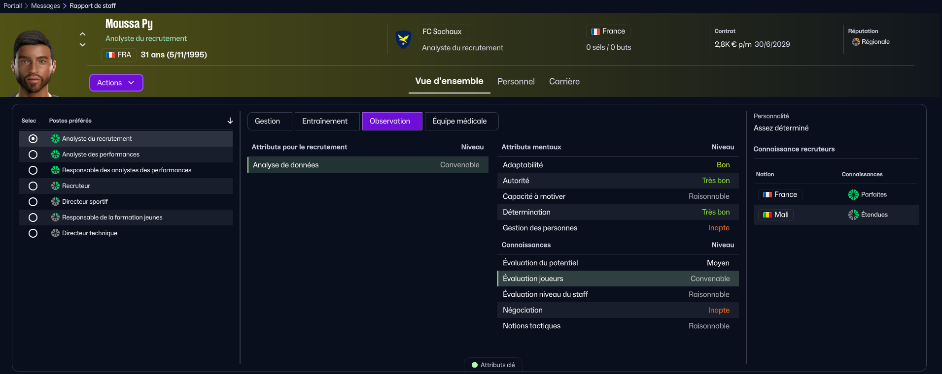Image resolution: width=942 pixels, height=374 pixels.
Task: Go to previous staff member with up chevron
Action: 83,34
